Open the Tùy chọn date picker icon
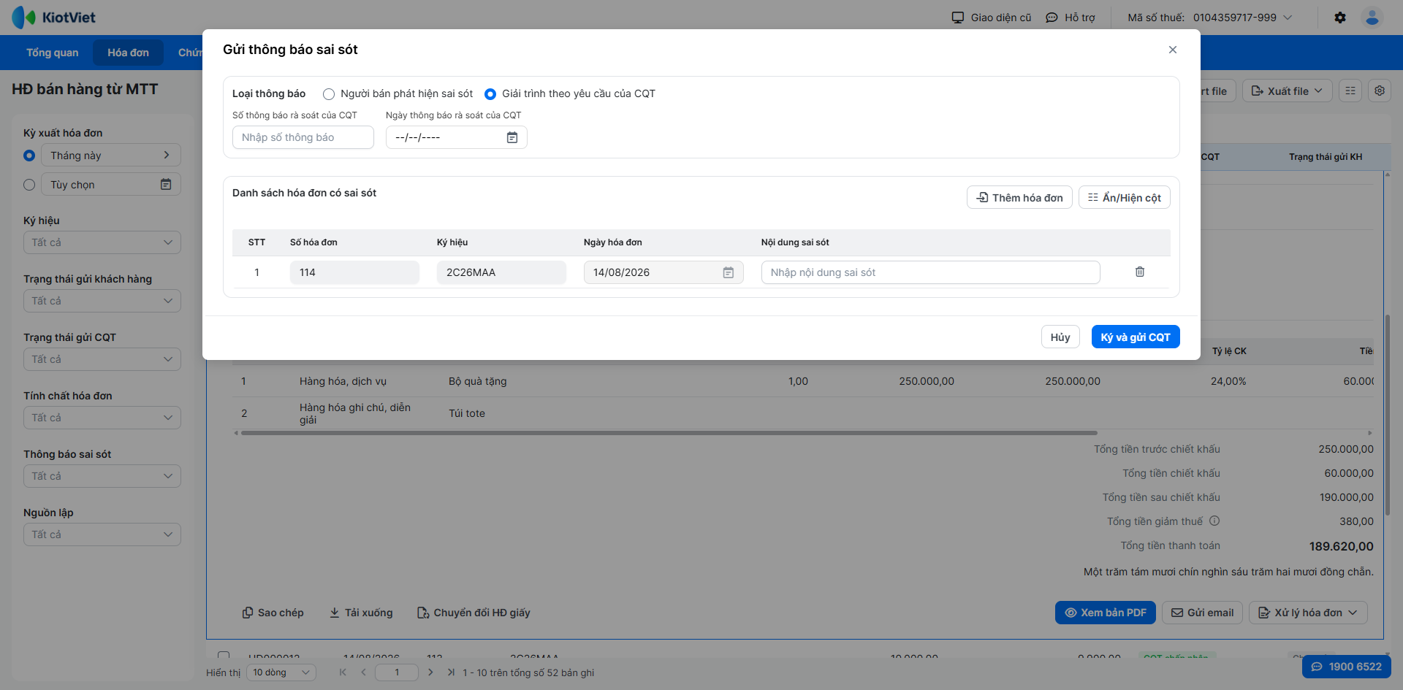The image size is (1403, 690). pos(166,184)
